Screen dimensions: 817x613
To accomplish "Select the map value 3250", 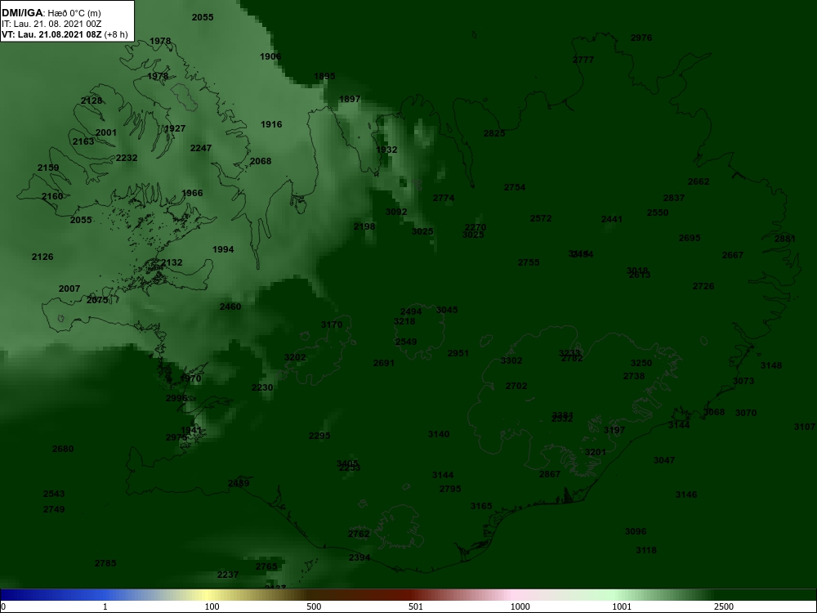I will click(x=641, y=363).
